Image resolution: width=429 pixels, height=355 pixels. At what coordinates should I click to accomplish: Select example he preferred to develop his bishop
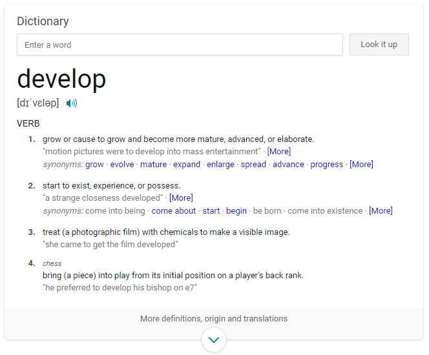click(x=120, y=287)
